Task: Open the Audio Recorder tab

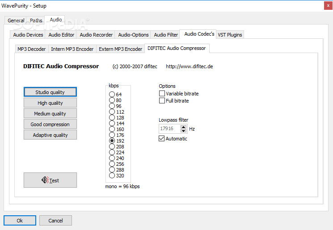Action: click(96, 35)
